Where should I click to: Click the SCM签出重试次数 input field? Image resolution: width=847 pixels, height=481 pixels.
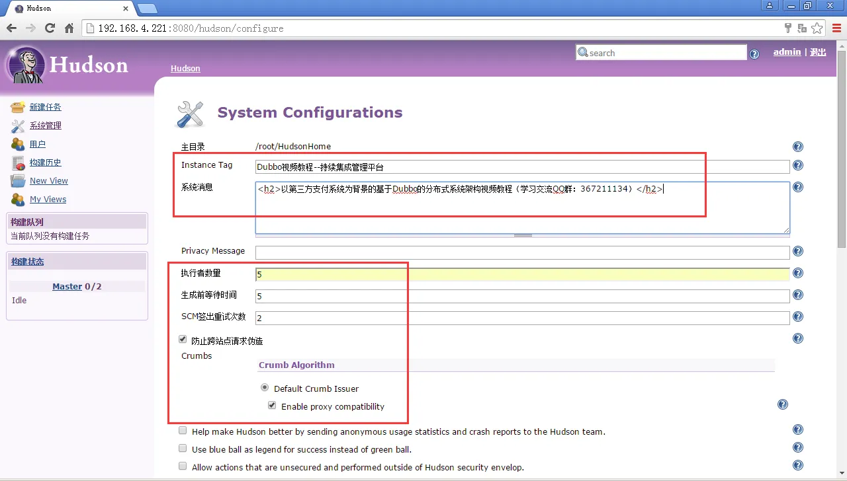point(522,318)
